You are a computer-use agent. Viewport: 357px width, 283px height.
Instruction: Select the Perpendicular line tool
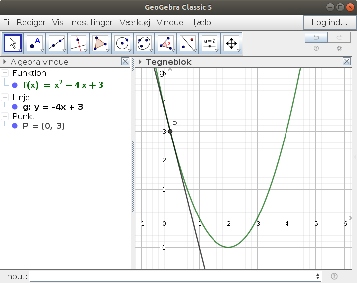pyautogui.click(x=78, y=43)
